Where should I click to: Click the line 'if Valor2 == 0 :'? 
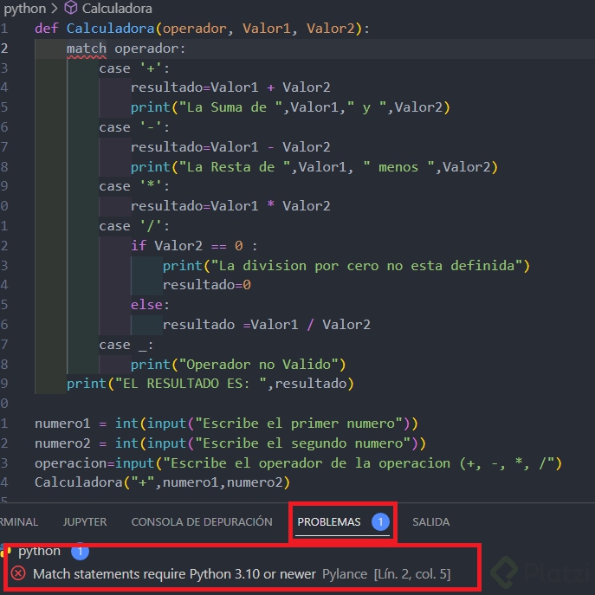coord(194,246)
